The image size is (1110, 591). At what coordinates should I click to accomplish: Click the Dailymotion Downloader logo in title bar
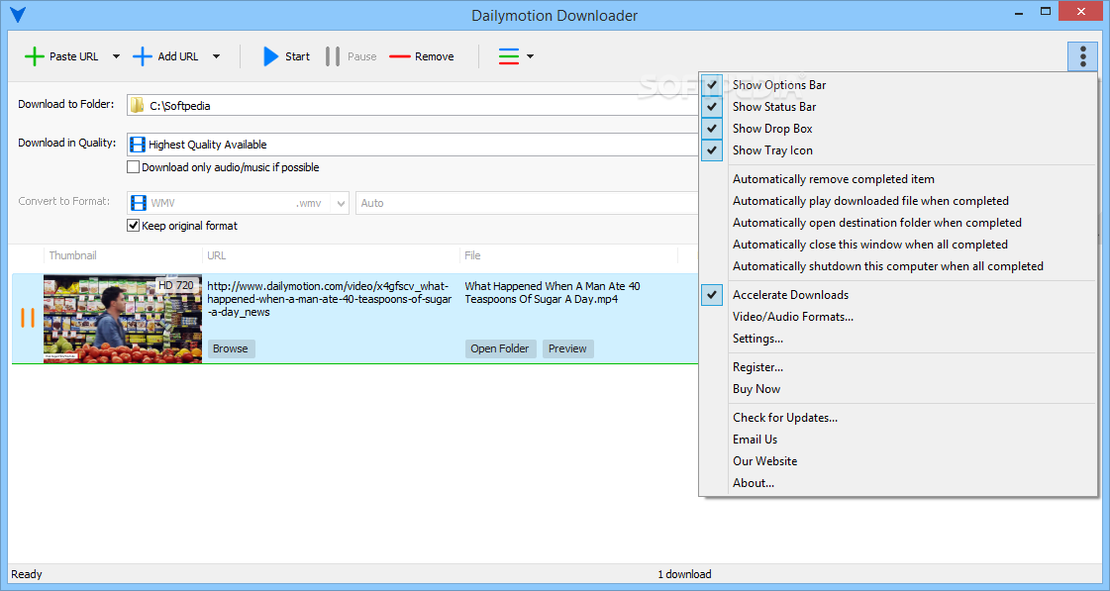click(19, 14)
